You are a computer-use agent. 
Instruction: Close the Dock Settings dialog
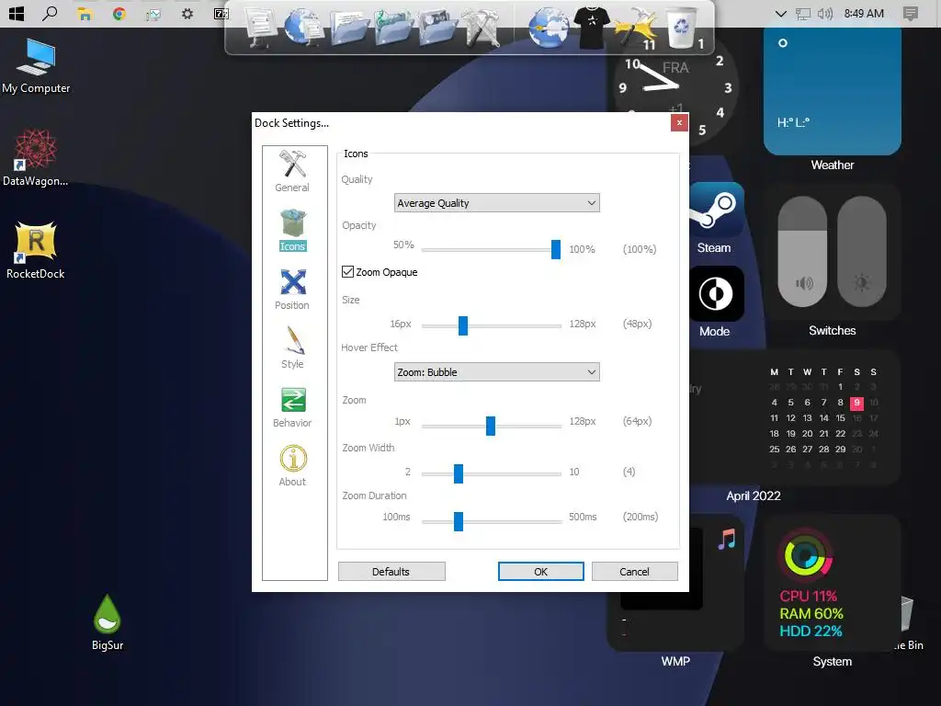(x=679, y=122)
